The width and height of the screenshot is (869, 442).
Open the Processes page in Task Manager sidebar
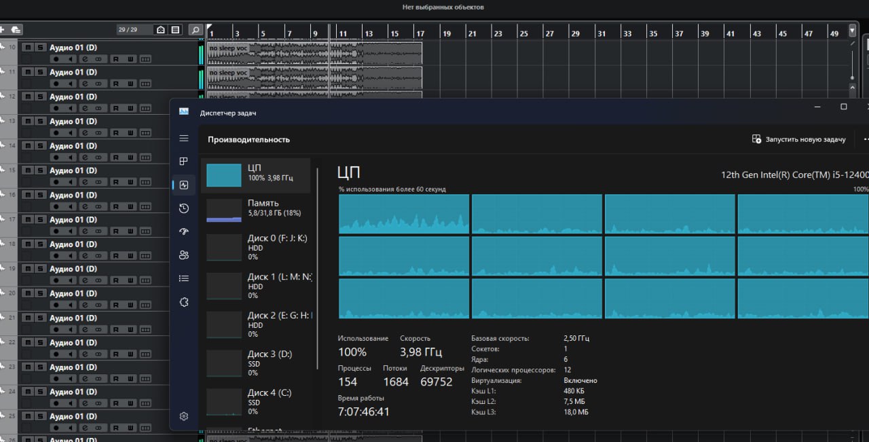183,162
